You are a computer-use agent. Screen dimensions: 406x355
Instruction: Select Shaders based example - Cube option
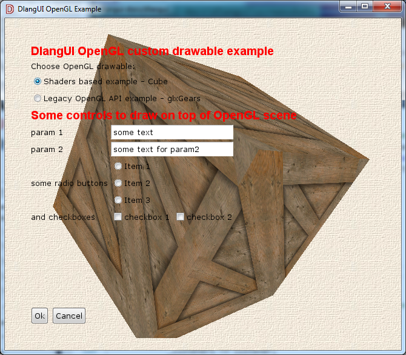[38, 81]
